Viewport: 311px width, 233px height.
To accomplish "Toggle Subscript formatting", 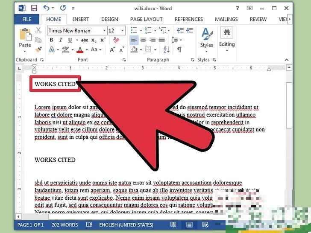I will [94, 40].
